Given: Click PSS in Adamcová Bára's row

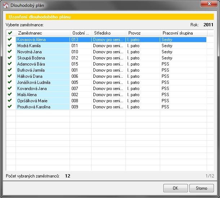Looking at the screenshot, I should pos(165,64).
